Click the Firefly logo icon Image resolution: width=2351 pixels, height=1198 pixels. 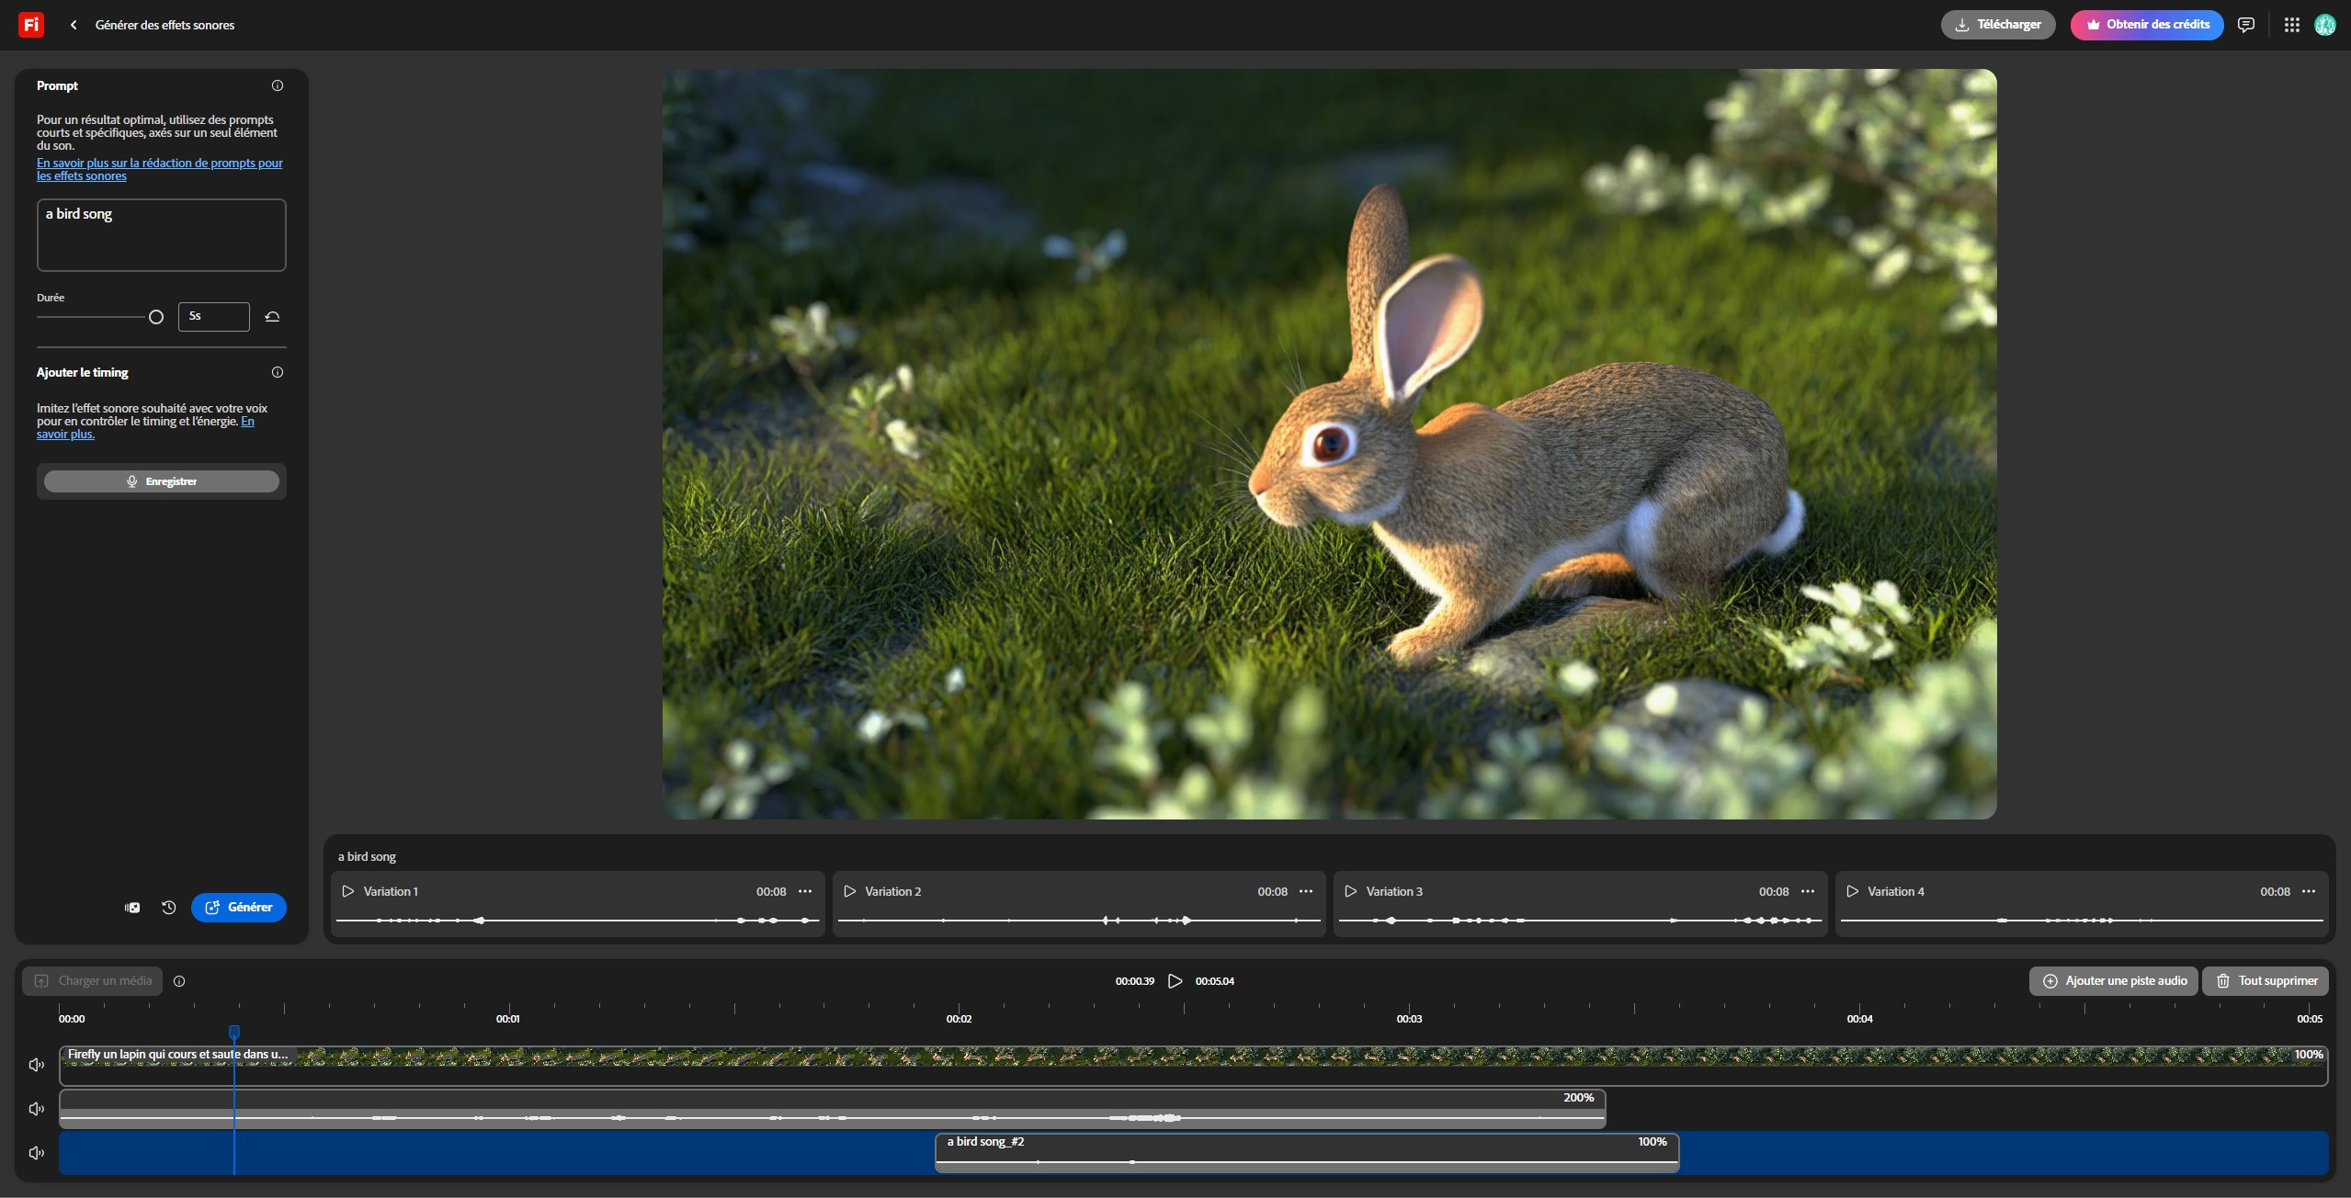coord(30,25)
